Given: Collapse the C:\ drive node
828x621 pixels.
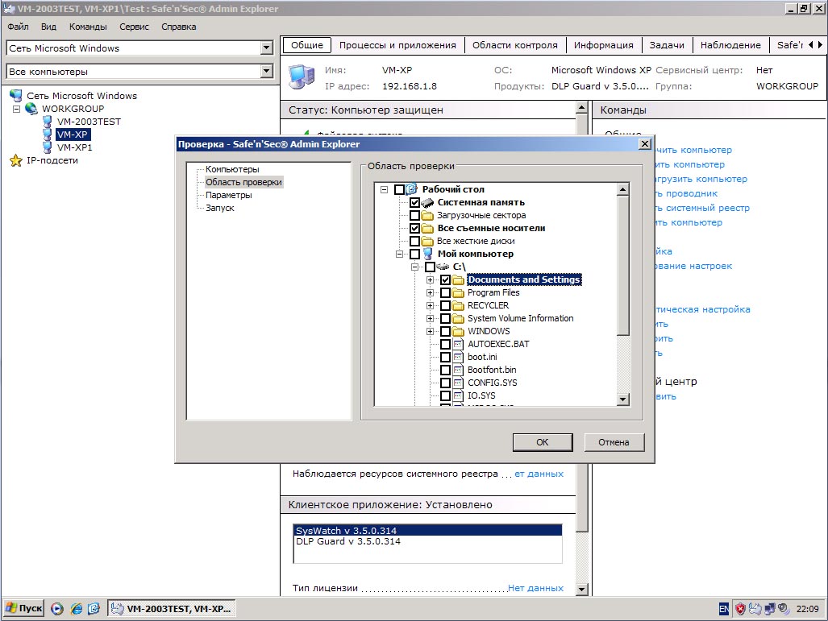Looking at the screenshot, I should (x=414, y=267).
